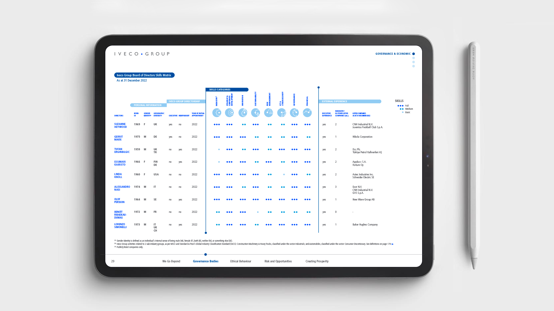
Task: Select the Governance & Economic section dot
Action: 413,54
